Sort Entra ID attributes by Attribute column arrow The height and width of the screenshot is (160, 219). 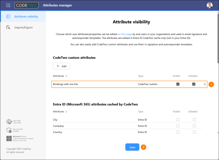point(66,111)
